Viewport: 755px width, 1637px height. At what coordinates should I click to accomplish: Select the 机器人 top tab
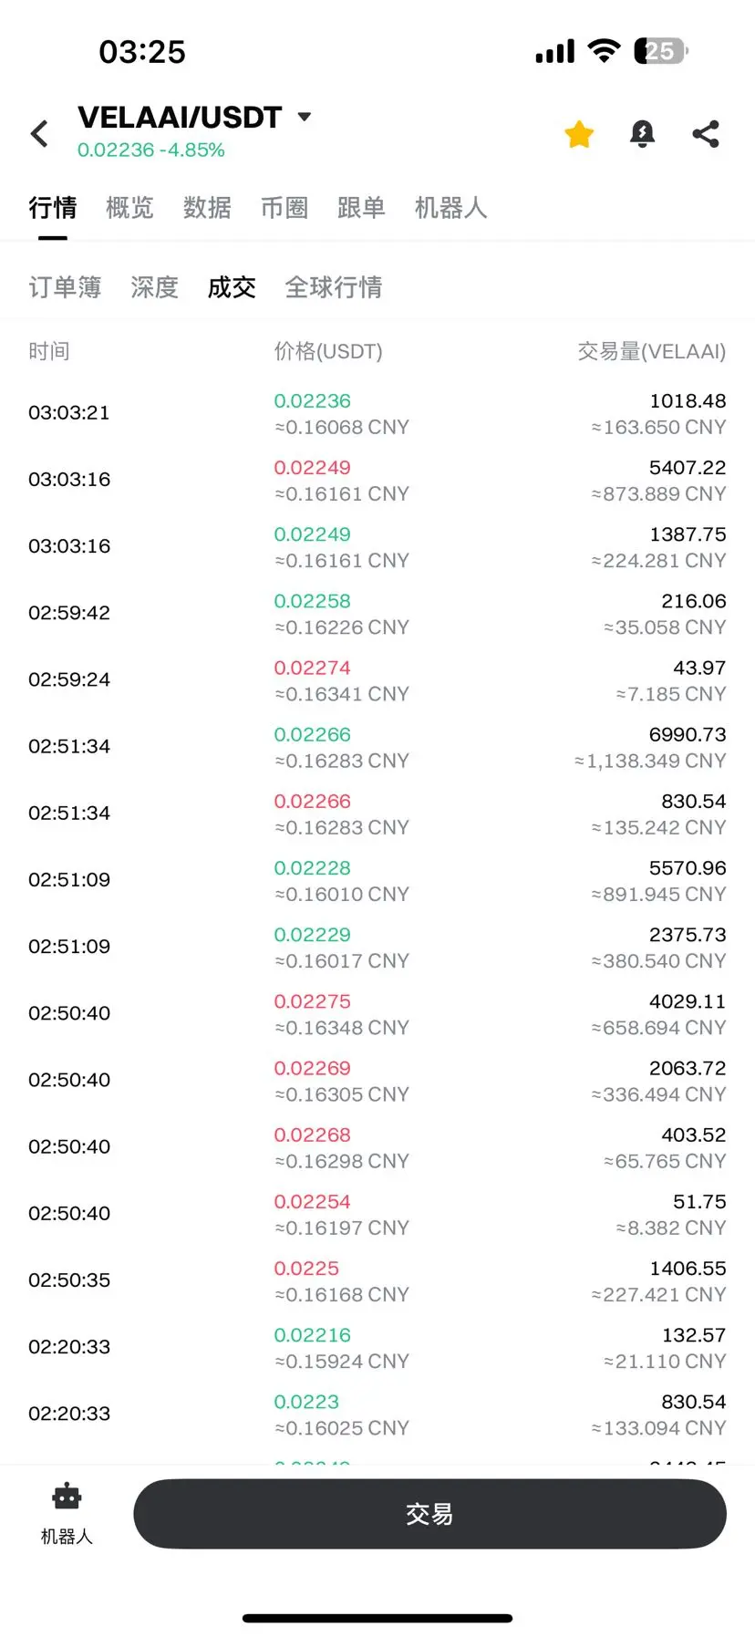point(450,208)
